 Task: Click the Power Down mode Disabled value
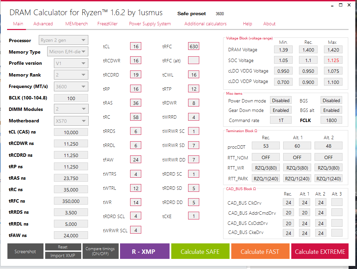coord(281,100)
